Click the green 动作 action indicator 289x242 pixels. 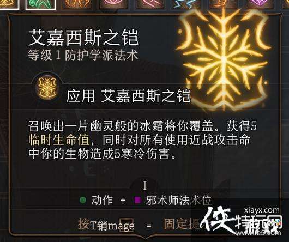click(x=83, y=200)
